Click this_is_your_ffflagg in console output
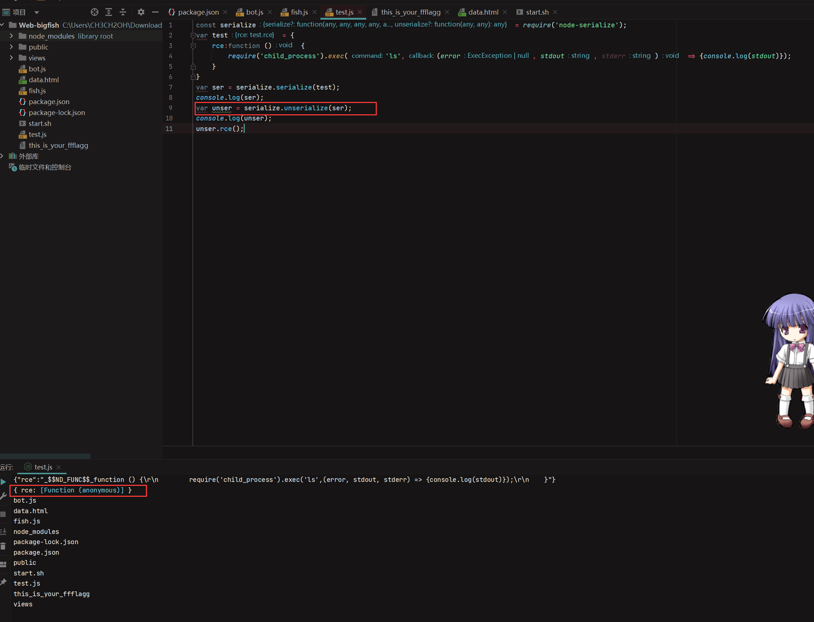Screen dimensions: 814x622 (x=51, y=594)
